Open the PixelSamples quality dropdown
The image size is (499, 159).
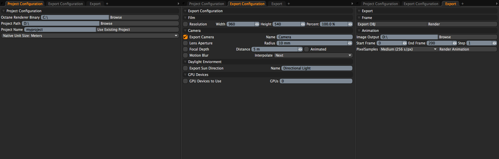pos(409,49)
